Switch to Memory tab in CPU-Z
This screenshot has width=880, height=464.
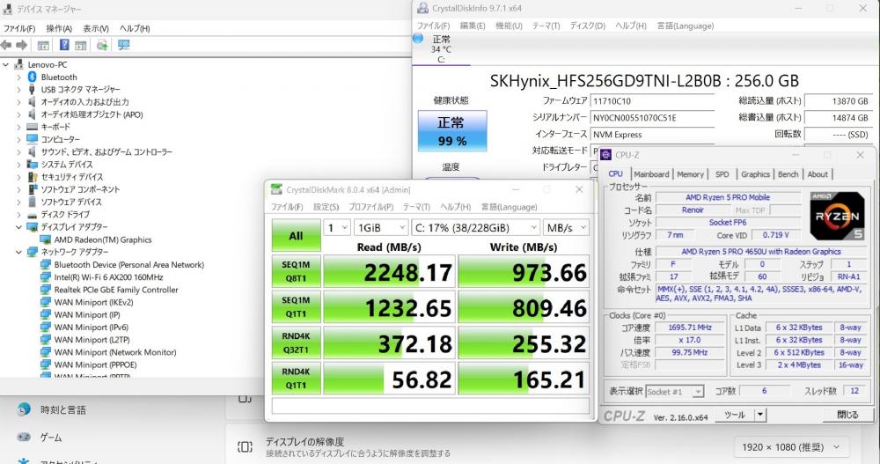tap(690, 174)
